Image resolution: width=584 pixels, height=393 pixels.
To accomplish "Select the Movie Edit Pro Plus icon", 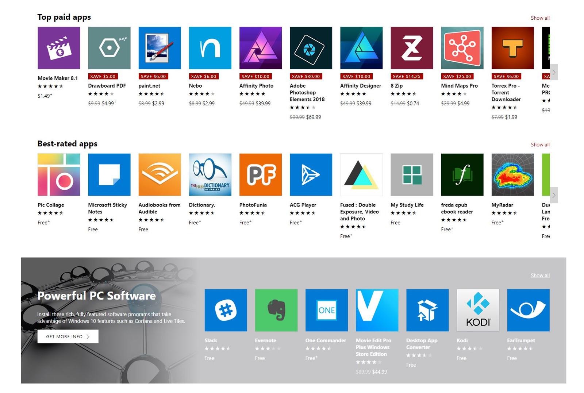I will [x=377, y=310].
